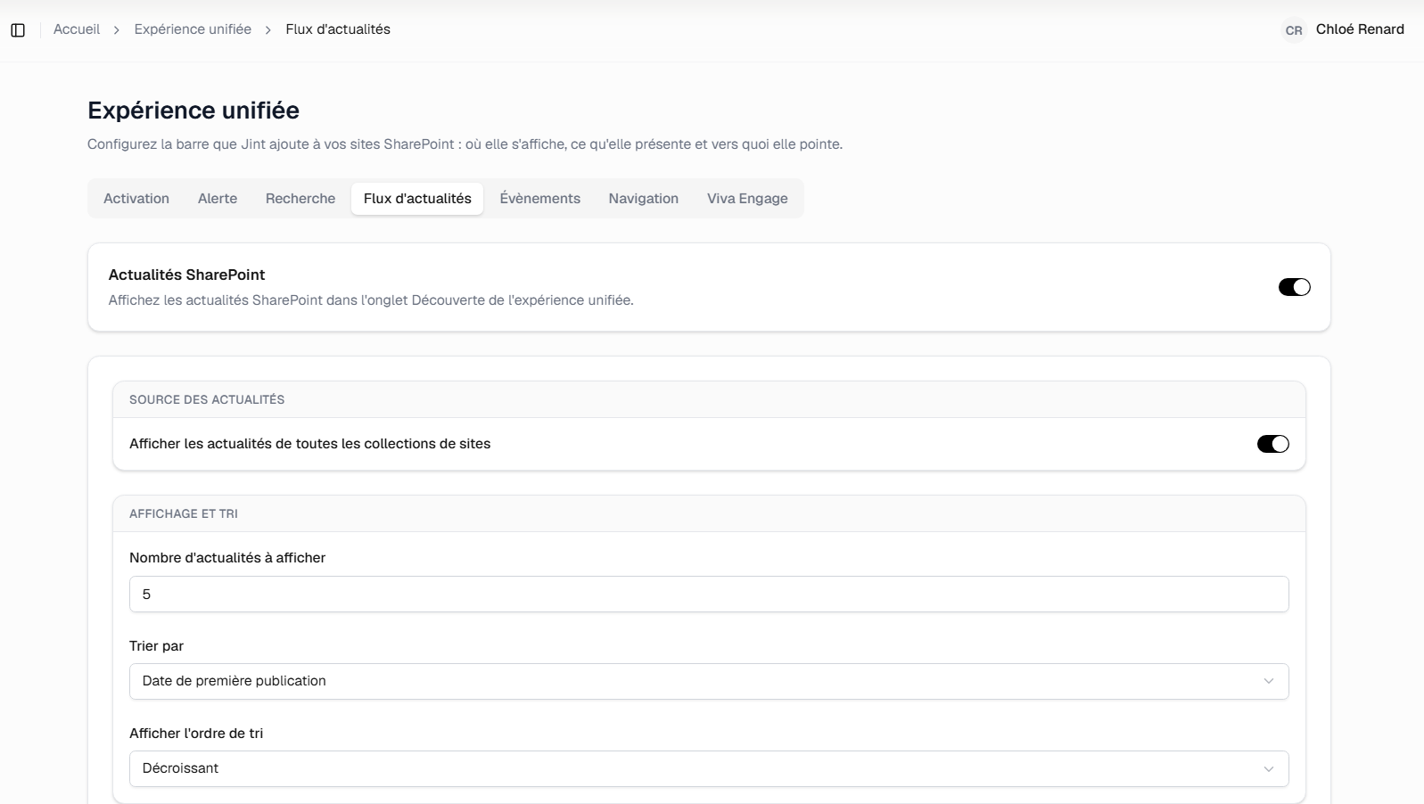Select the Flux d'actualités tab
1424x804 pixels.
click(x=417, y=199)
